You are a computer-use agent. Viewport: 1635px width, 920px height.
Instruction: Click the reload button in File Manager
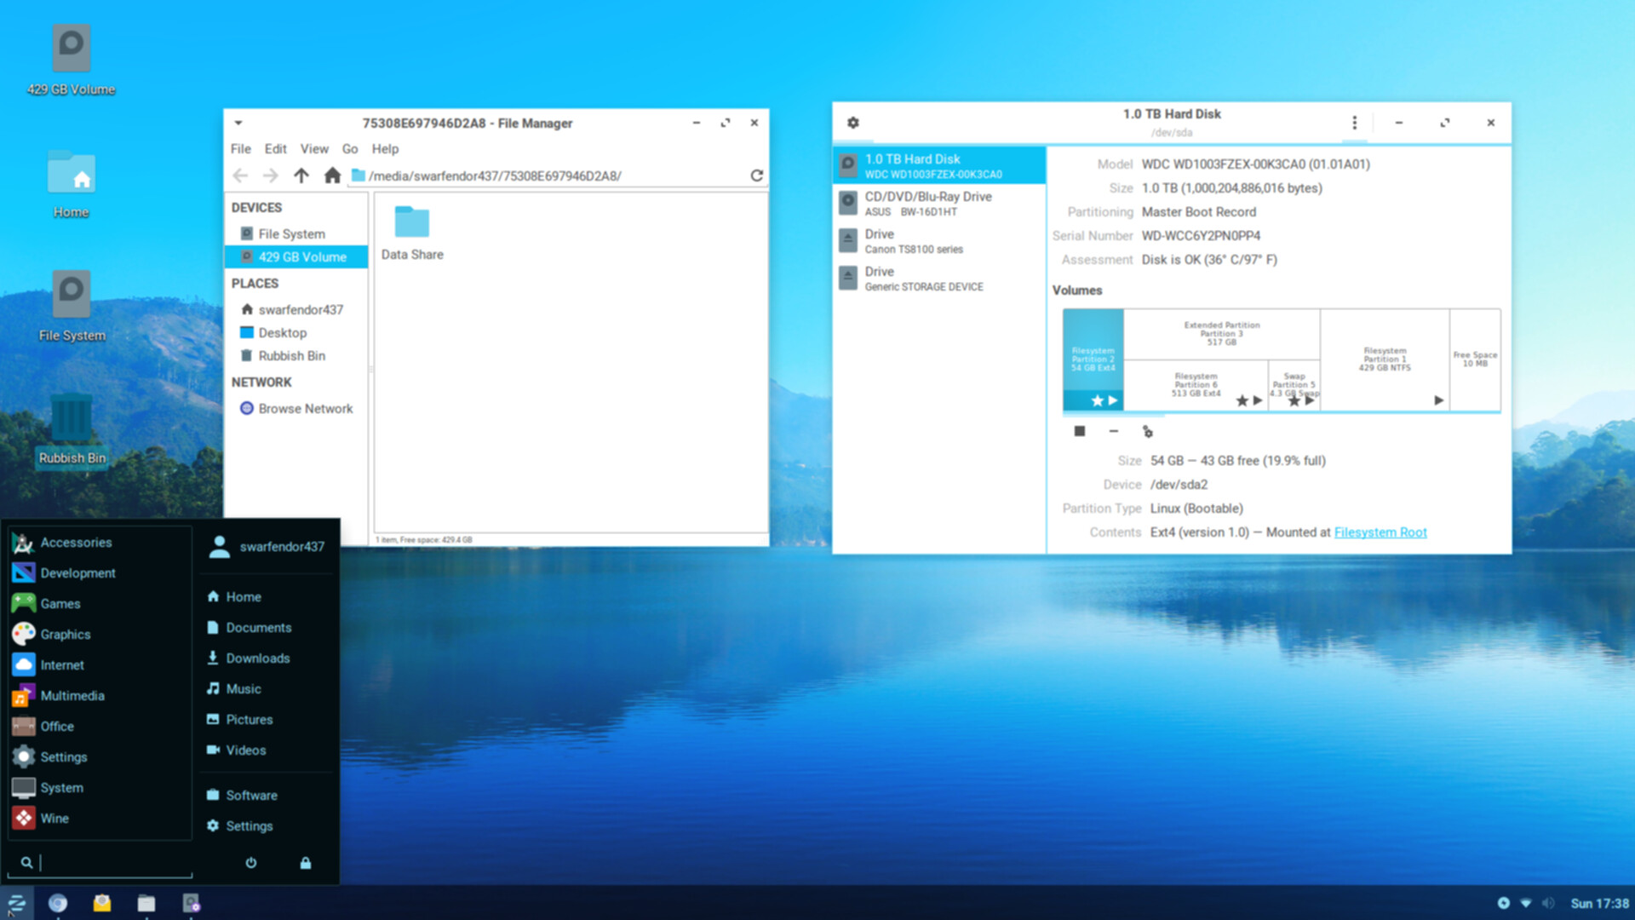pos(756,175)
